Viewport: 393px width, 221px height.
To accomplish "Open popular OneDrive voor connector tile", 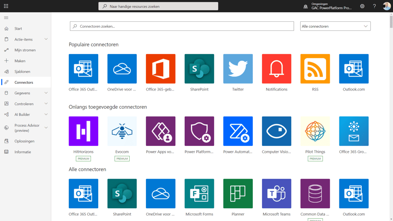I will point(122,69).
